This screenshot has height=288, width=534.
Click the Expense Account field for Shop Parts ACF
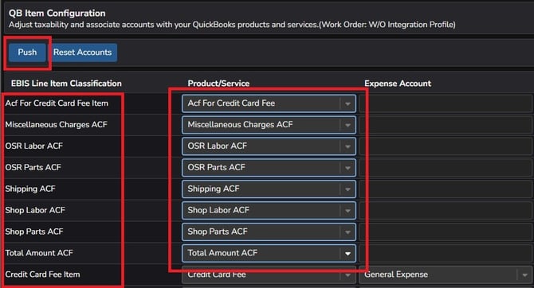tap(446, 232)
